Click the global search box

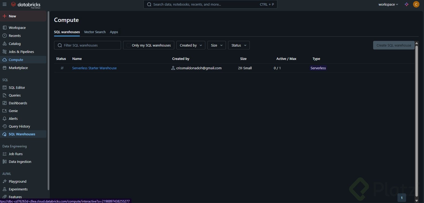coord(210,5)
